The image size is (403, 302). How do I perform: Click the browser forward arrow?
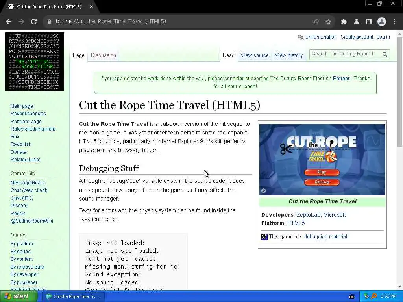pyautogui.click(x=21, y=22)
